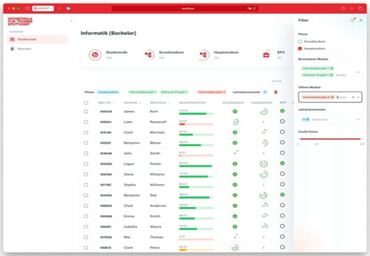
Task: Remove Informatikprojekt 2 from Offene Module
Action: [332, 97]
